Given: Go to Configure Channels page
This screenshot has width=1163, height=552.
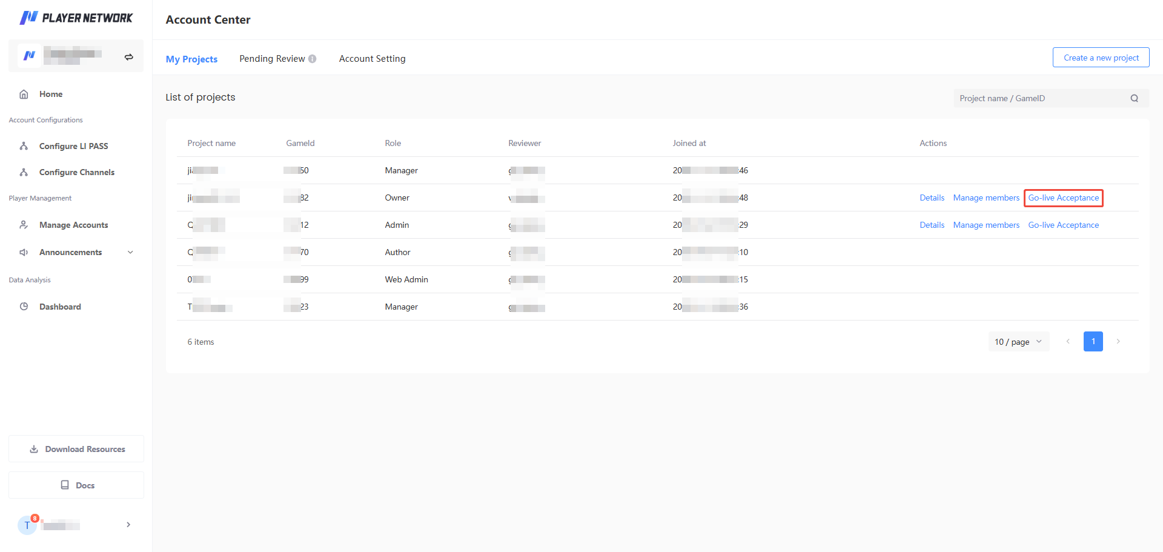Looking at the screenshot, I should click(76, 172).
